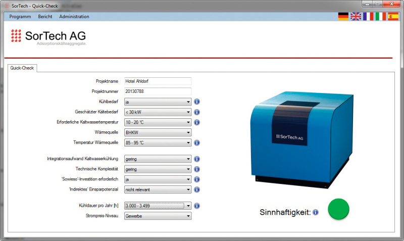Click the 'Kühldauer pro Jahr [h]' label

(x=98, y=206)
